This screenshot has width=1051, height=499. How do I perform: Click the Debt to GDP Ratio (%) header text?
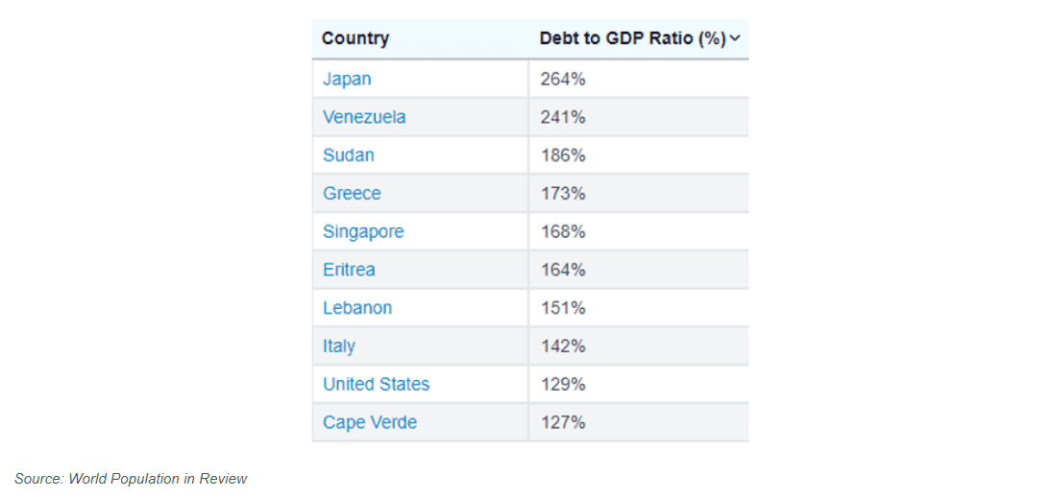[632, 38]
